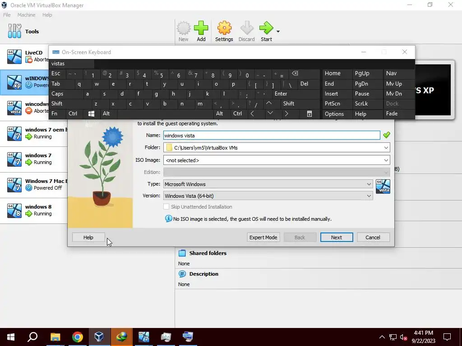Switch to Expert Mode
Image resolution: width=462 pixels, height=346 pixels.
[x=263, y=237]
